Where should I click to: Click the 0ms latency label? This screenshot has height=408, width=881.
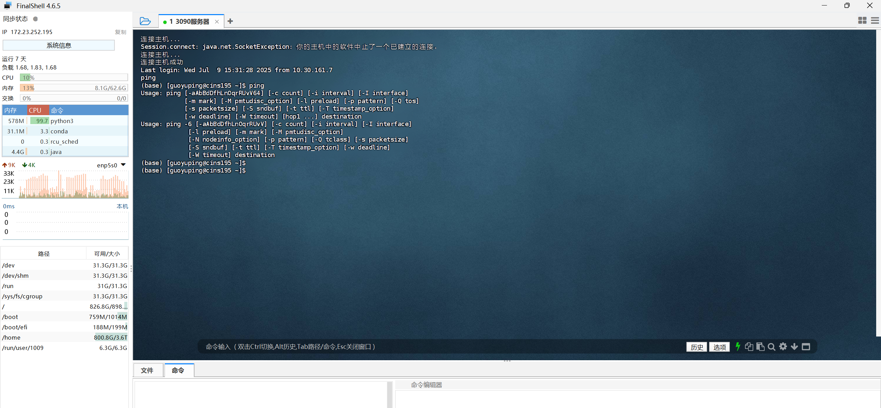(9, 206)
